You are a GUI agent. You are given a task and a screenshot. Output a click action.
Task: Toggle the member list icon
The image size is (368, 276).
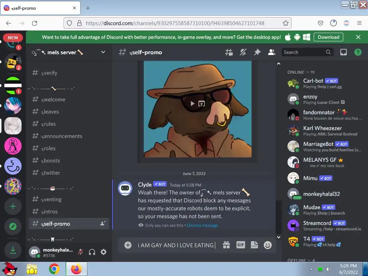click(x=272, y=52)
